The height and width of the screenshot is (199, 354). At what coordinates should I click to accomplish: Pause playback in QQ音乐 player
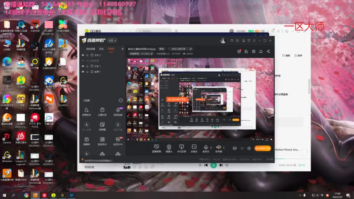point(213,165)
